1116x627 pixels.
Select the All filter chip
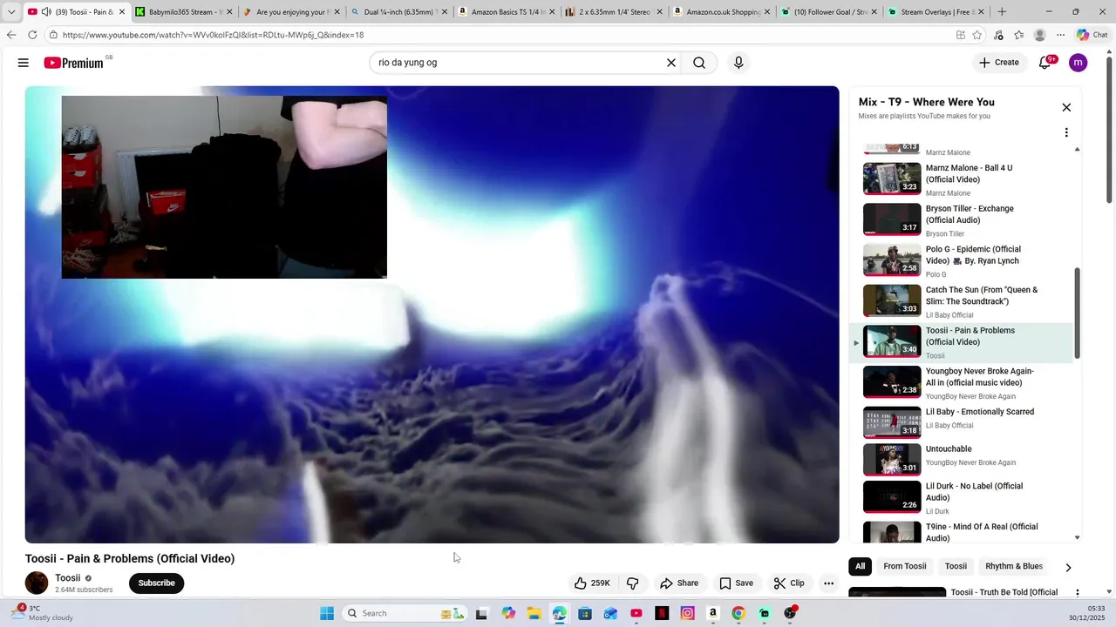pos(860,566)
